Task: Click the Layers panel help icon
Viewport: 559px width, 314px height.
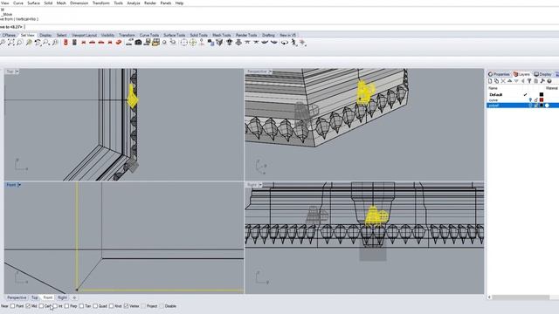Action: (x=549, y=81)
